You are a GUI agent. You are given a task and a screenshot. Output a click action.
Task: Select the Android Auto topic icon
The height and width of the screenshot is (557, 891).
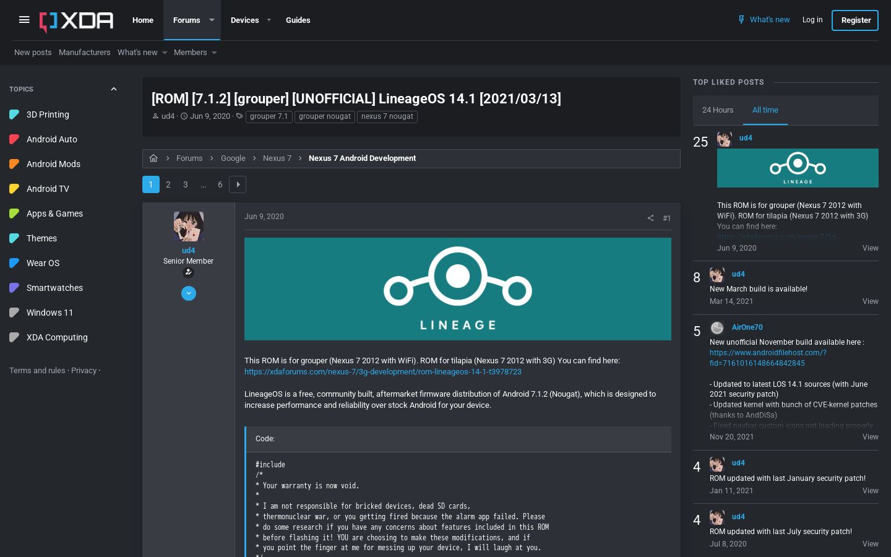[15, 139]
